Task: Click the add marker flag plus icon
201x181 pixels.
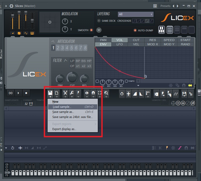Action: point(163,94)
